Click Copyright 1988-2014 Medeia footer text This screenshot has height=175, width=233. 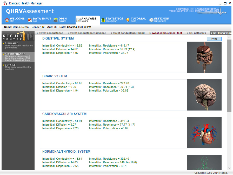pyautogui.click(x=211, y=173)
